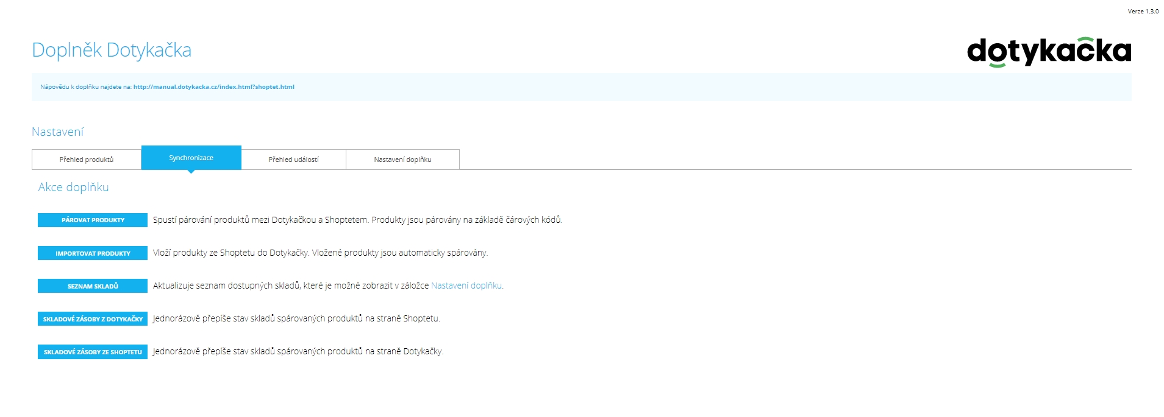This screenshot has height=417, width=1164.
Task: Run Skladové zásoby ze Shoptetu
Action: click(x=93, y=351)
